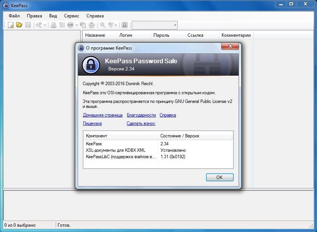Maximize the KeePass main window
Viewport: 317px width, 232px height.
click(x=291, y=4)
